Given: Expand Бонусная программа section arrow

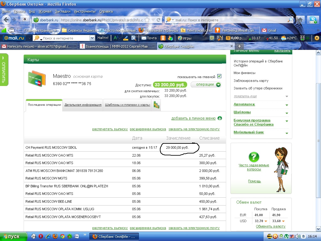Looking at the screenshot, I should click(x=287, y=121).
